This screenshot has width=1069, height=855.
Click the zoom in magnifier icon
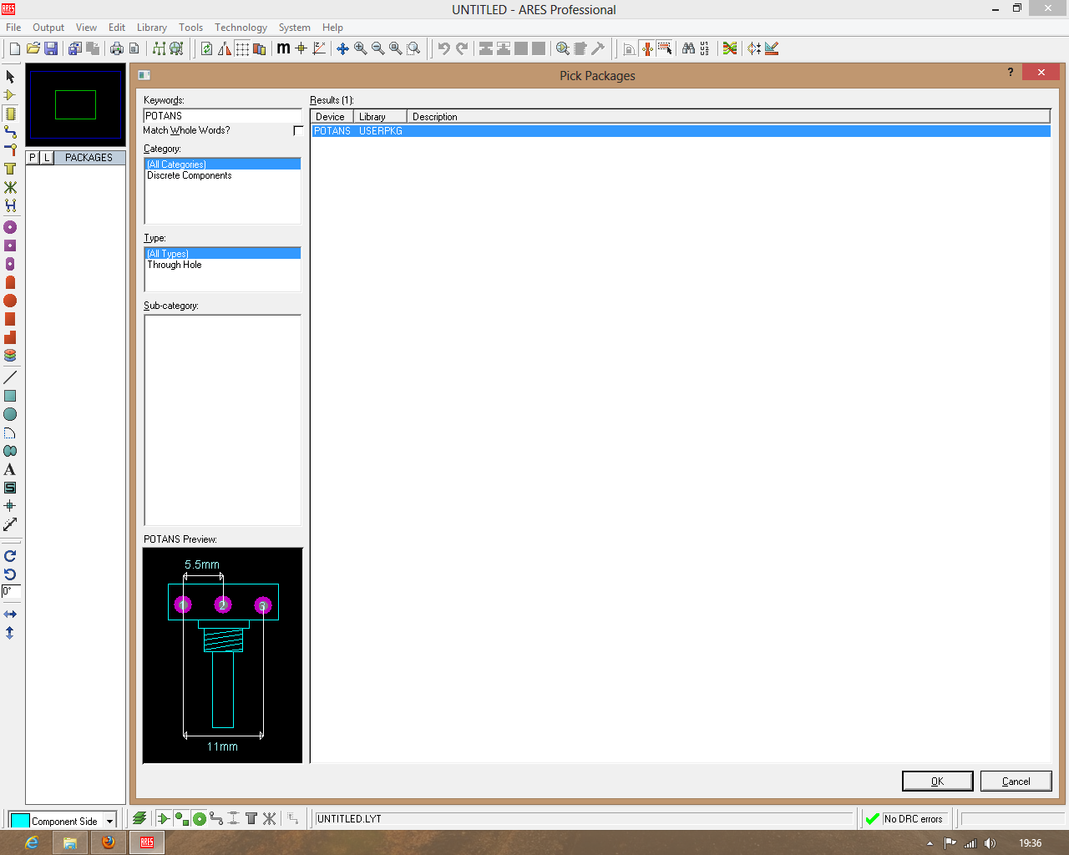(360, 48)
